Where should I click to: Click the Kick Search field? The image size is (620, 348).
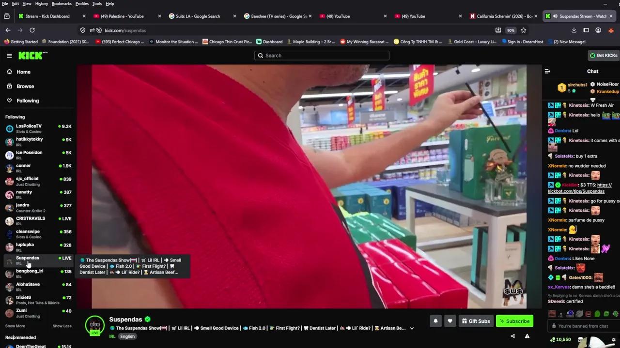(322, 56)
